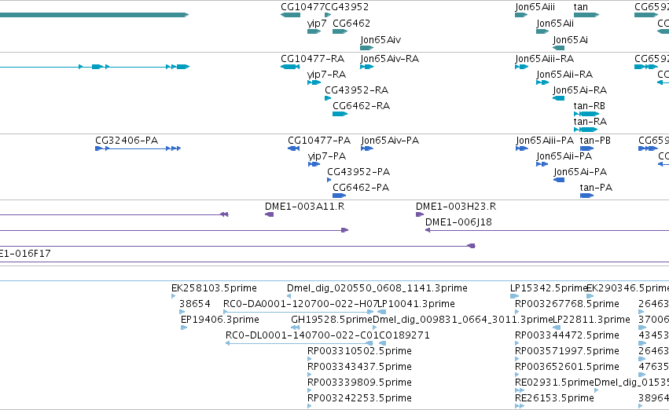Click the tan-PA protein label
Image resolution: width=669 pixels, height=410 pixels.
pos(596,188)
